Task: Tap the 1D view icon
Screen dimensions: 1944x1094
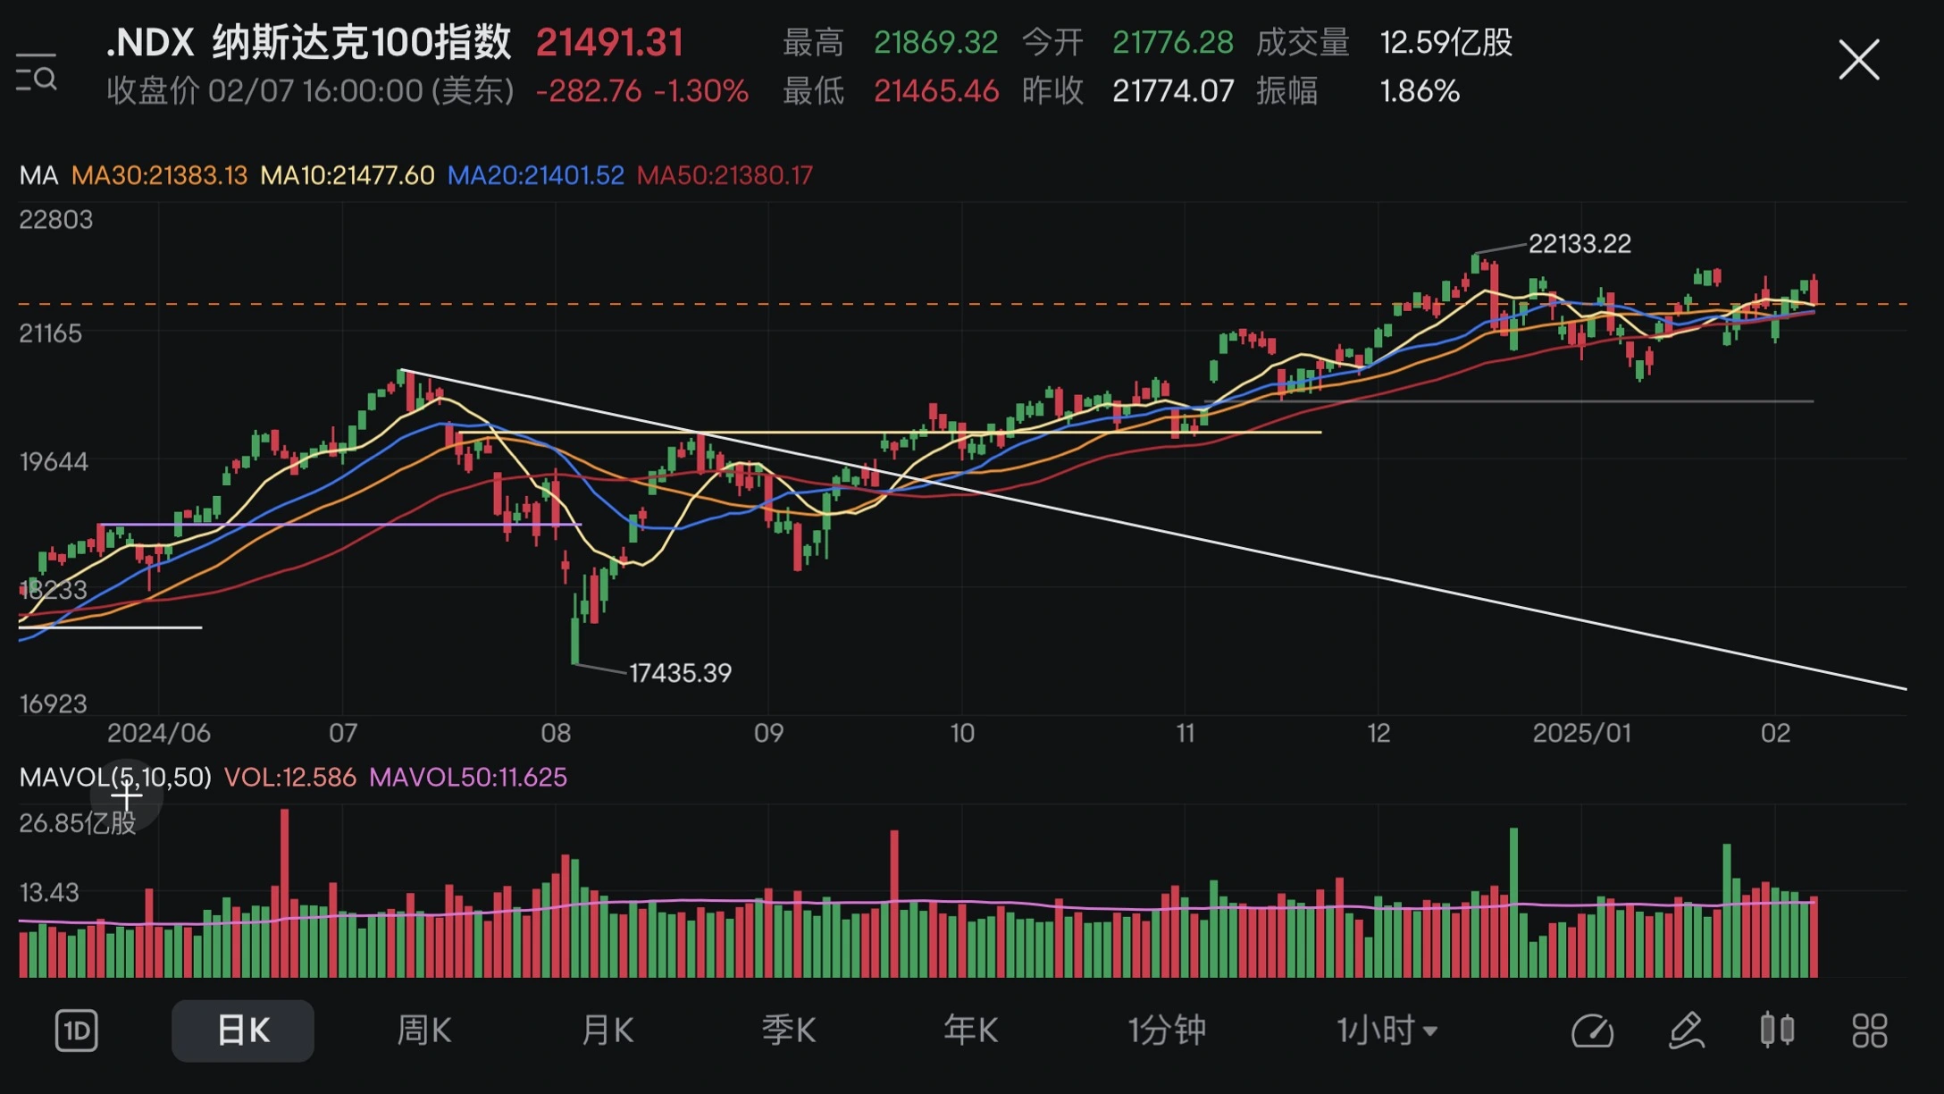Action: click(76, 1031)
